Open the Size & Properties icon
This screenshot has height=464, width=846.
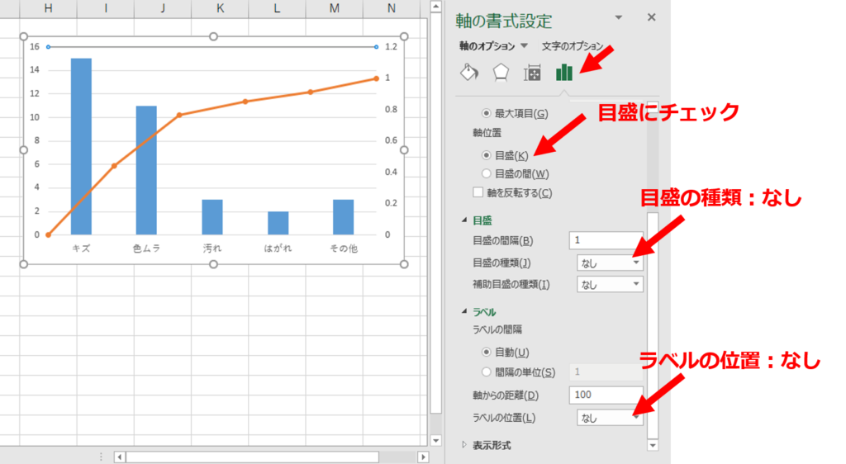533,73
